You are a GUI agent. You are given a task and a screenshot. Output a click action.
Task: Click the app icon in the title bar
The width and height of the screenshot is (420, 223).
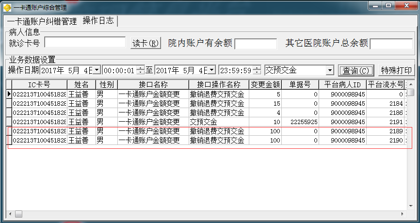coord(7,7)
